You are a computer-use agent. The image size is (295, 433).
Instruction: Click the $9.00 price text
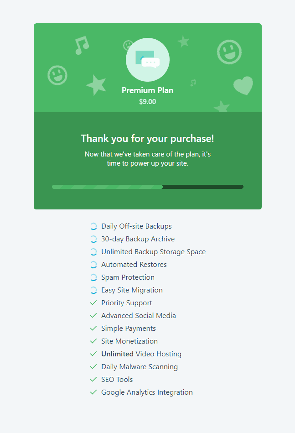tap(147, 101)
